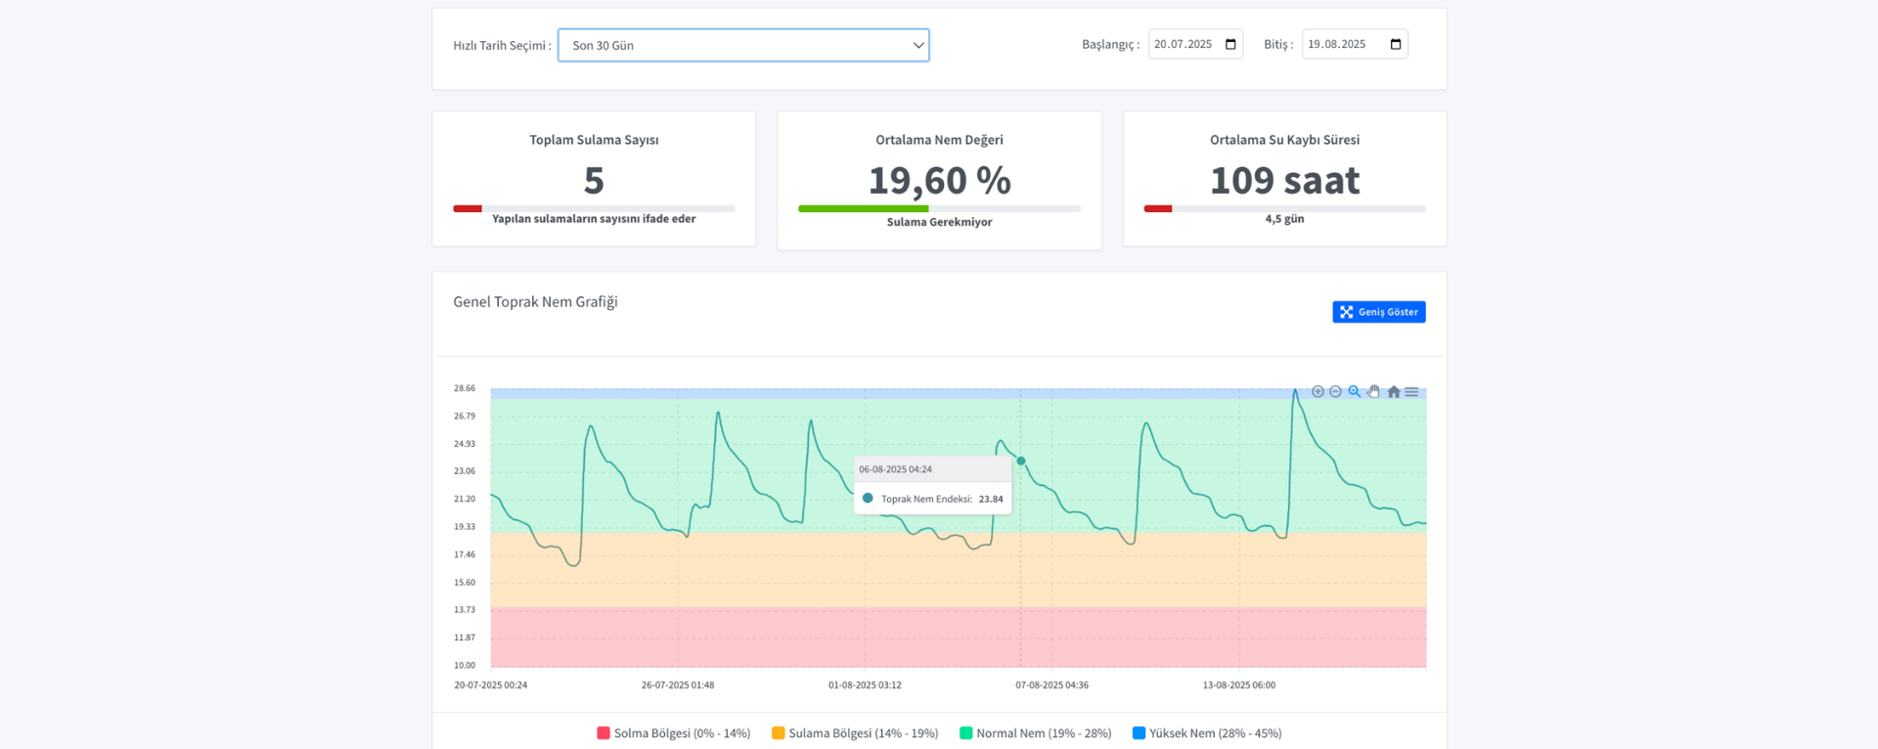This screenshot has width=1878, height=749.
Task: Toggle Solma Bölgesi legend item
Action: pos(673,732)
